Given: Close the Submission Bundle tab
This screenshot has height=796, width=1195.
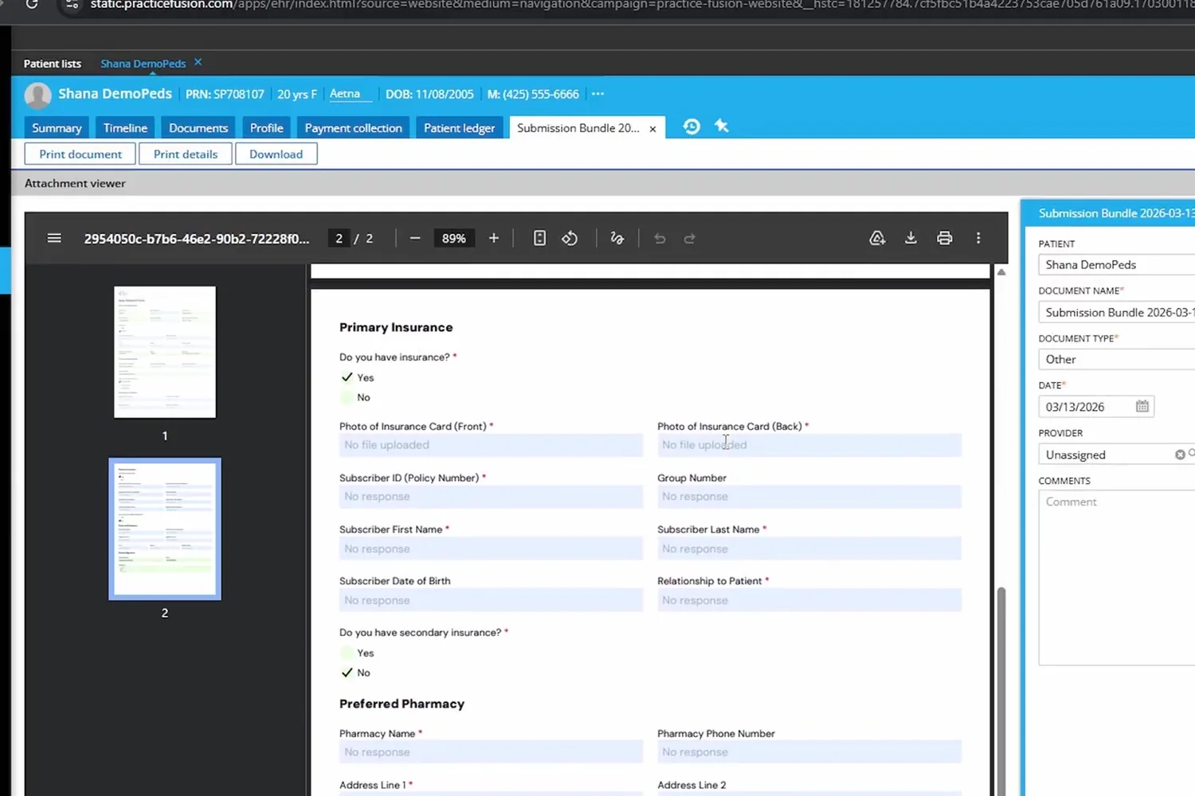Looking at the screenshot, I should [x=652, y=128].
